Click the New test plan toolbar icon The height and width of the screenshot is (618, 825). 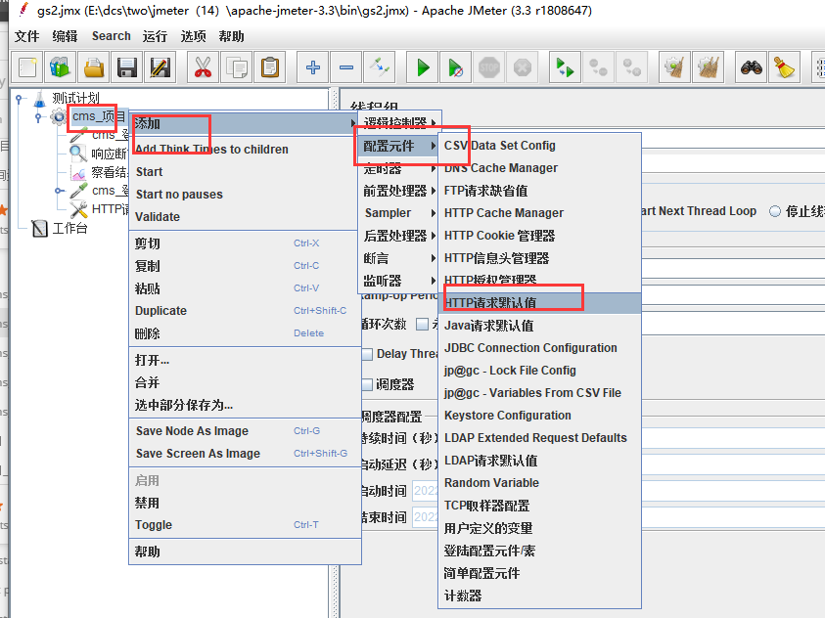point(27,67)
